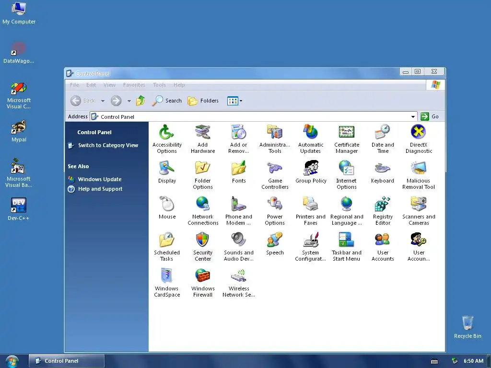Expand the Address bar dropdown
The height and width of the screenshot is (368, 491).
point(413,117)
